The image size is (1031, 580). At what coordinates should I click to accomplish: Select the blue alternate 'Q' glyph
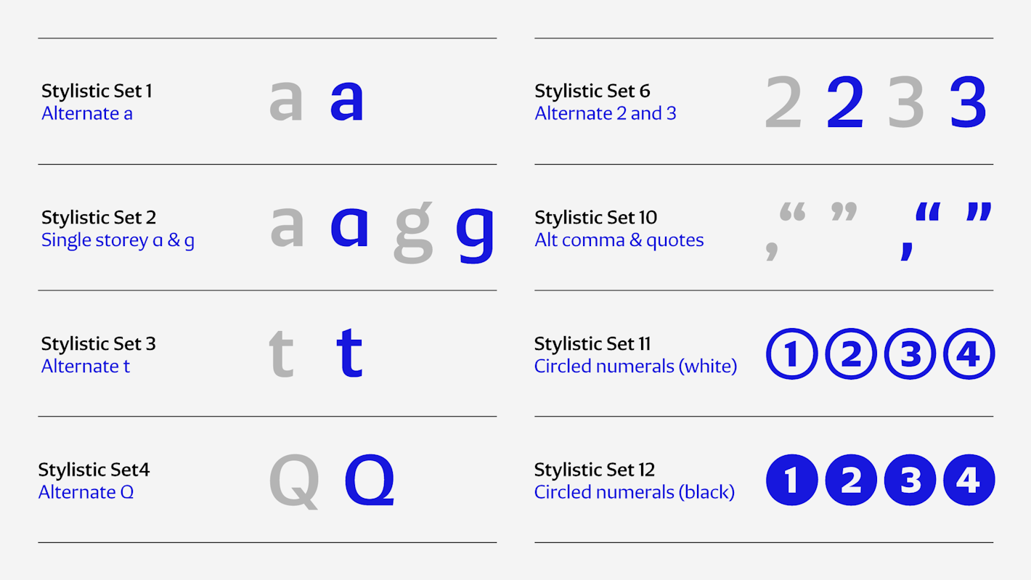click(370, 481)
